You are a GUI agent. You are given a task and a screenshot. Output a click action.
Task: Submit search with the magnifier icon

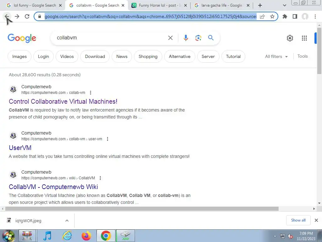tap(211, 38)
